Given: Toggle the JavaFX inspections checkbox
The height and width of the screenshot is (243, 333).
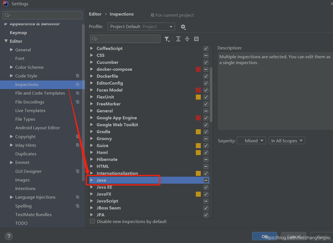Looking at the screenshot, I should coord(206,194).
